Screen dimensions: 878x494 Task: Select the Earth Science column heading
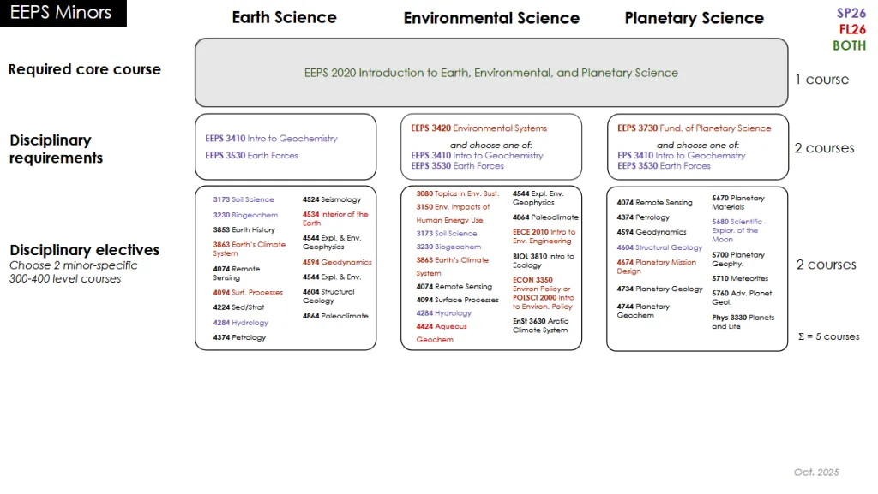[284, 17]
